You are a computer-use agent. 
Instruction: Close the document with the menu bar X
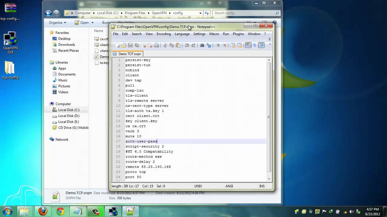pyautogui.click(x=269, y=39)
